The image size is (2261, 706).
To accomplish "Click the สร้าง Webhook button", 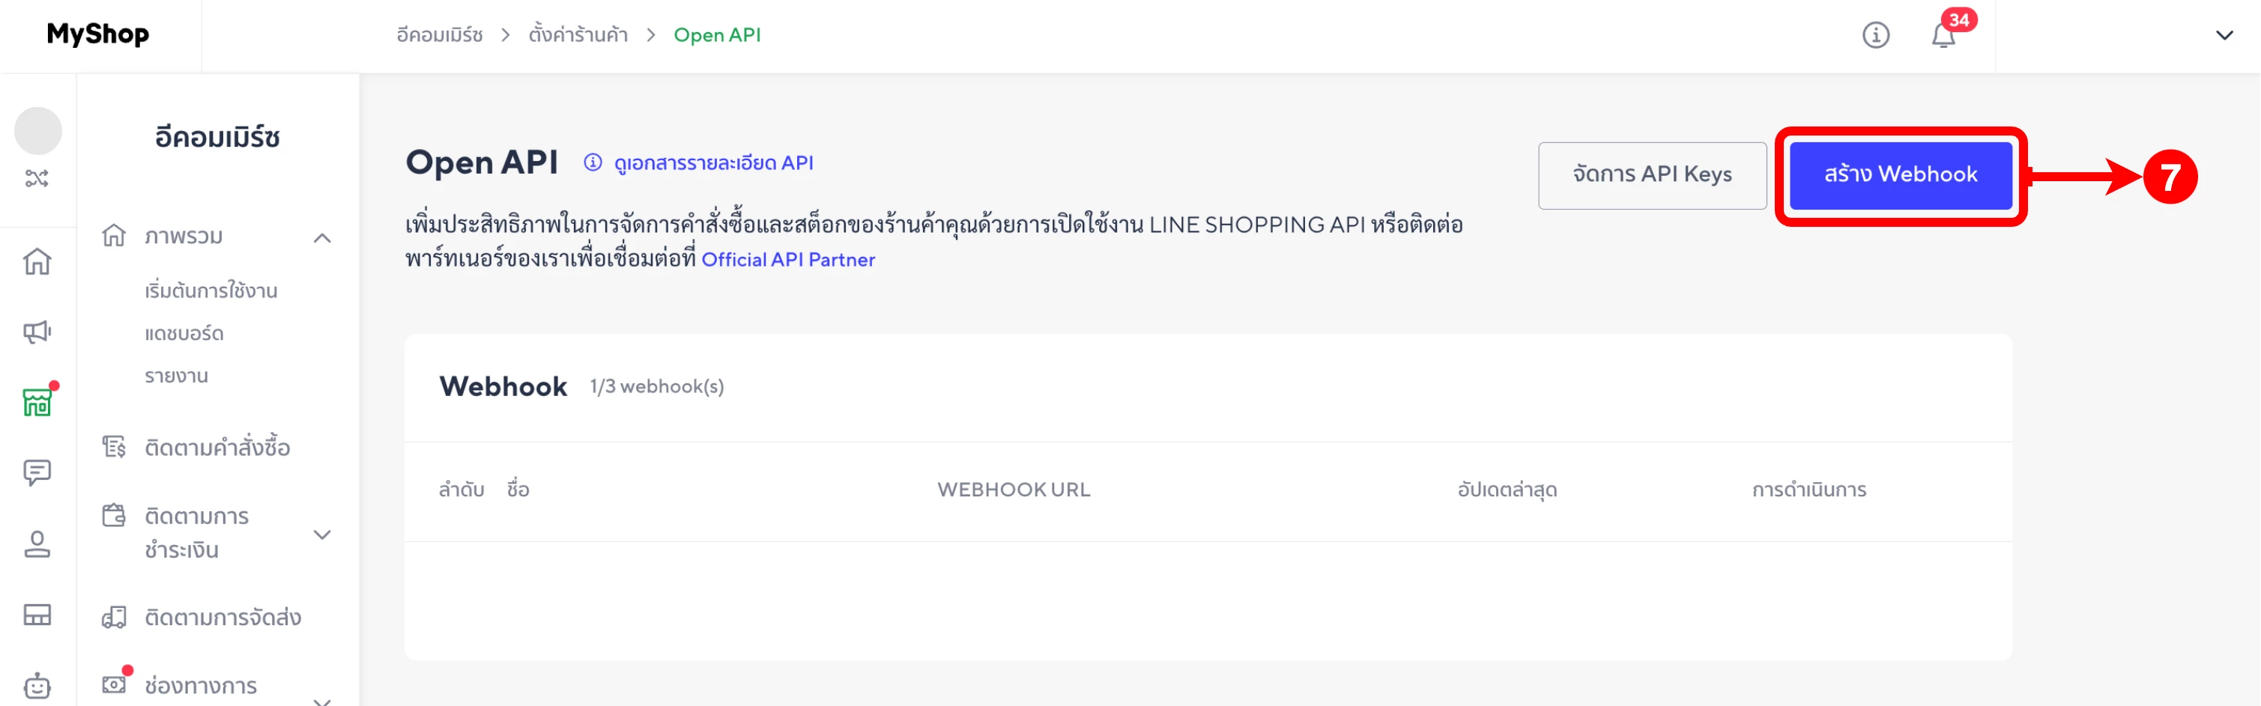I will (x=1900, y=175).
